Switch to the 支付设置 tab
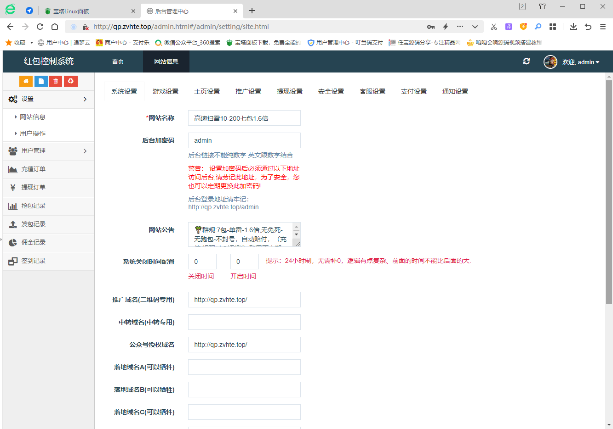 (x=414, y=91)
